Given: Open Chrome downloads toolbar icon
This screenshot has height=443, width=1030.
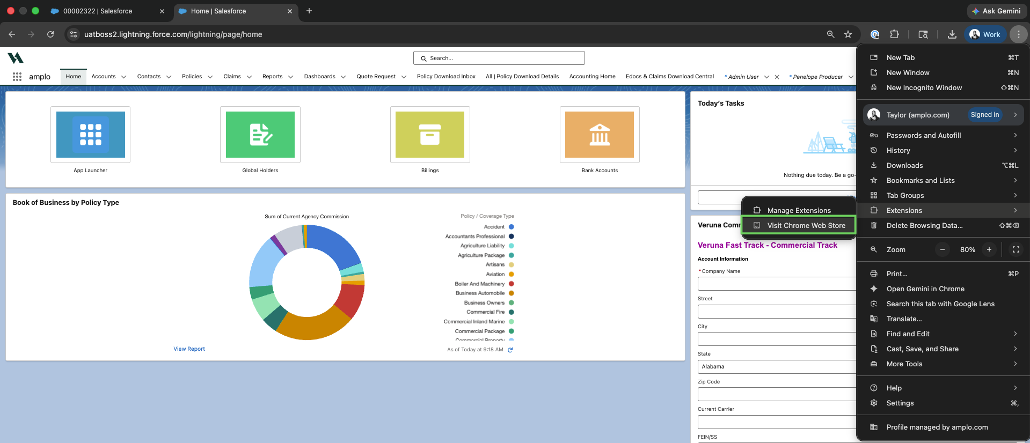Looking at the screenshot, I should pos(952,34).
